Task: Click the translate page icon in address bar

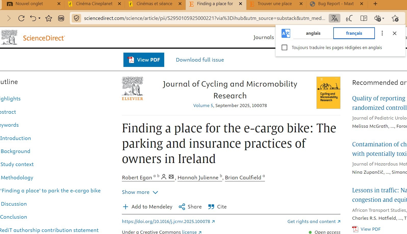Action: (334, 18)
